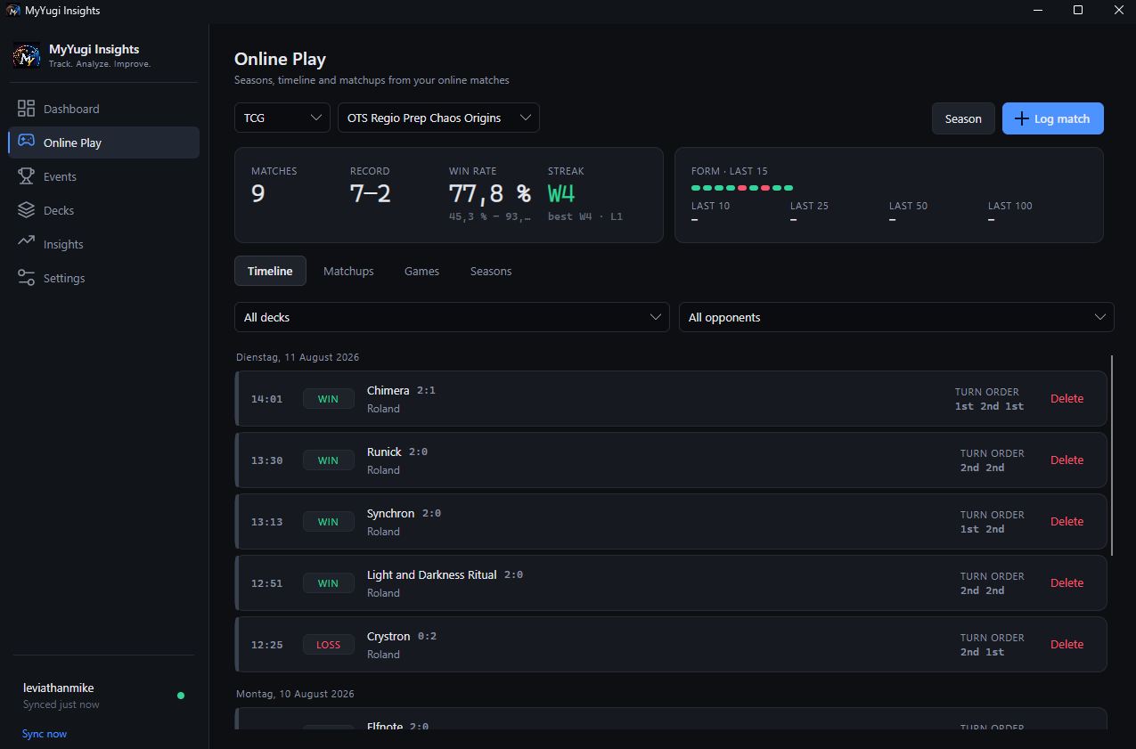
Task: Click the MyYugi Insights sidebar logo
Action: point(27,55)
